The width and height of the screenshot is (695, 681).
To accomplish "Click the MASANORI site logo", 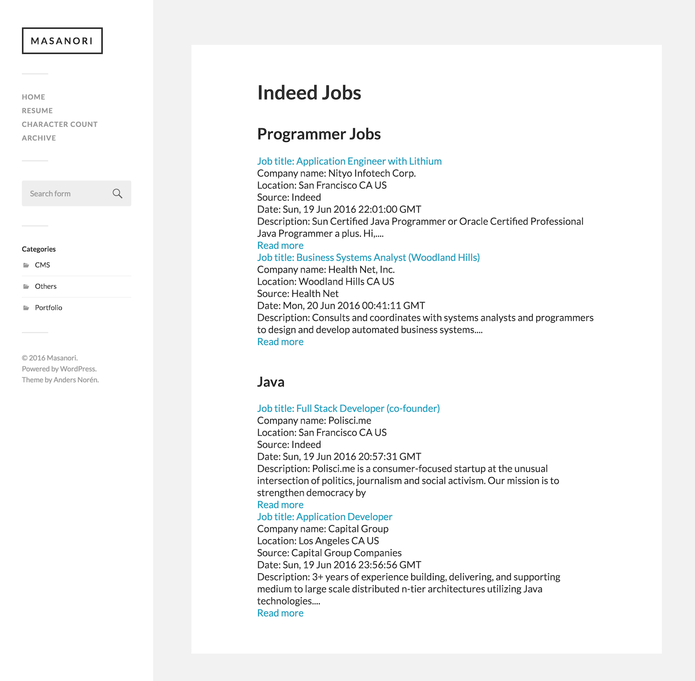I will pos(62,41).
